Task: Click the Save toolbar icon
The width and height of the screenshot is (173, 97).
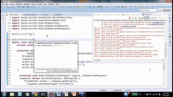Action: click(x=8, y=7)
